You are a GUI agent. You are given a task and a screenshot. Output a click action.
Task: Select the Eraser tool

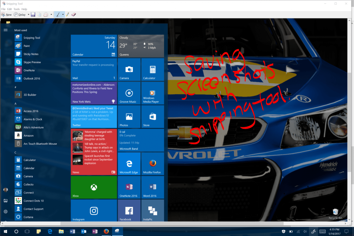[x=74, y=15]
